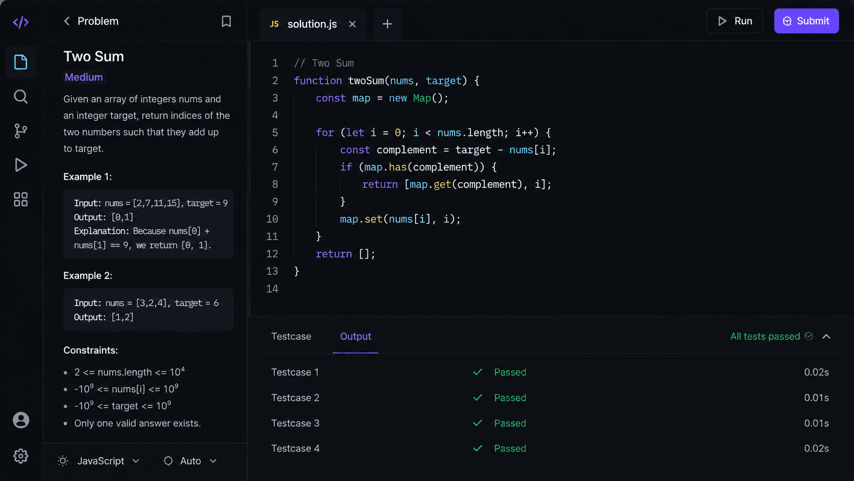Click 'Only one valid answer exists.' constraint
Screen dimensions: 854x481
click(137, 423)
